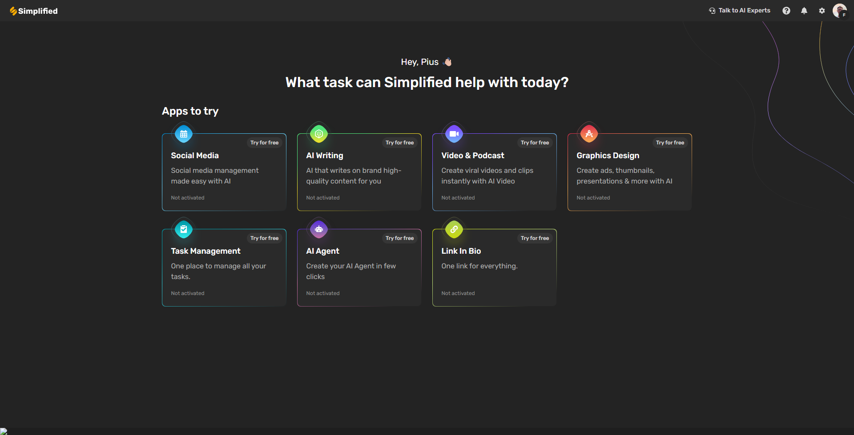Try Video & Podcast for free
This screenshot has width=854, height=435.
535,143
